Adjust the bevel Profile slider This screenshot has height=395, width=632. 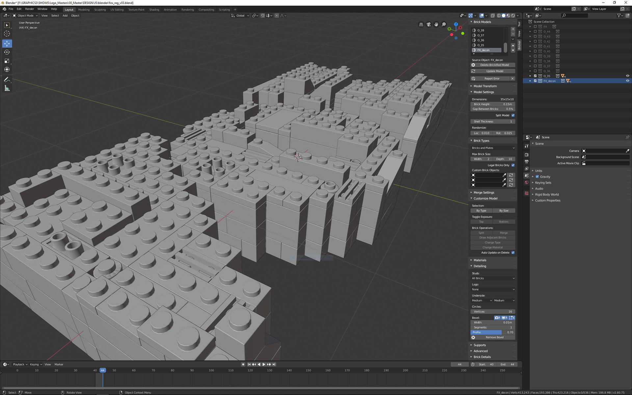pos(493,332)
